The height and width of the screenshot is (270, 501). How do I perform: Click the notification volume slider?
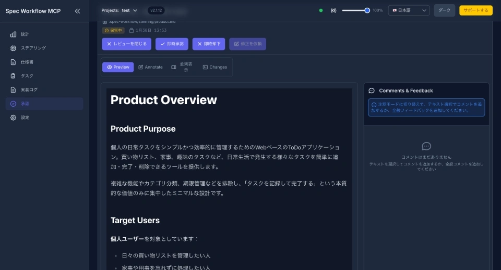coord(355,10)
